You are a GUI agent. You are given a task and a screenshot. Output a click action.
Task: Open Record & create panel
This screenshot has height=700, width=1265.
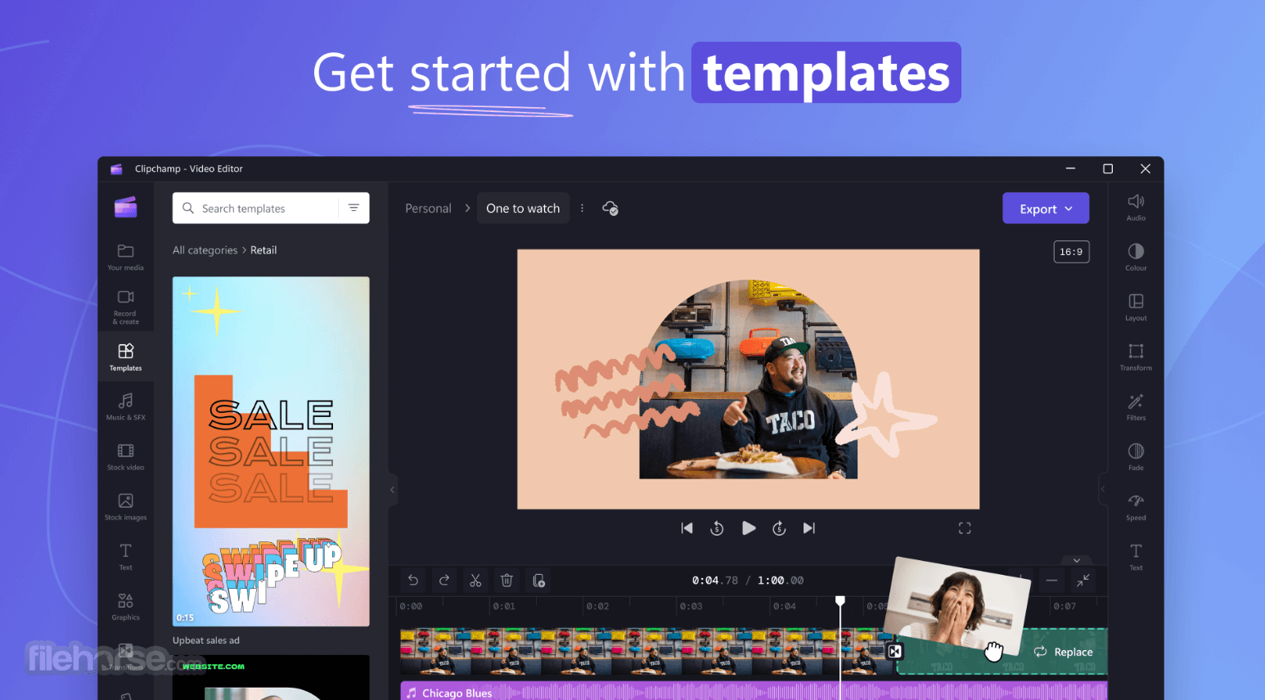tap(125, 307)
